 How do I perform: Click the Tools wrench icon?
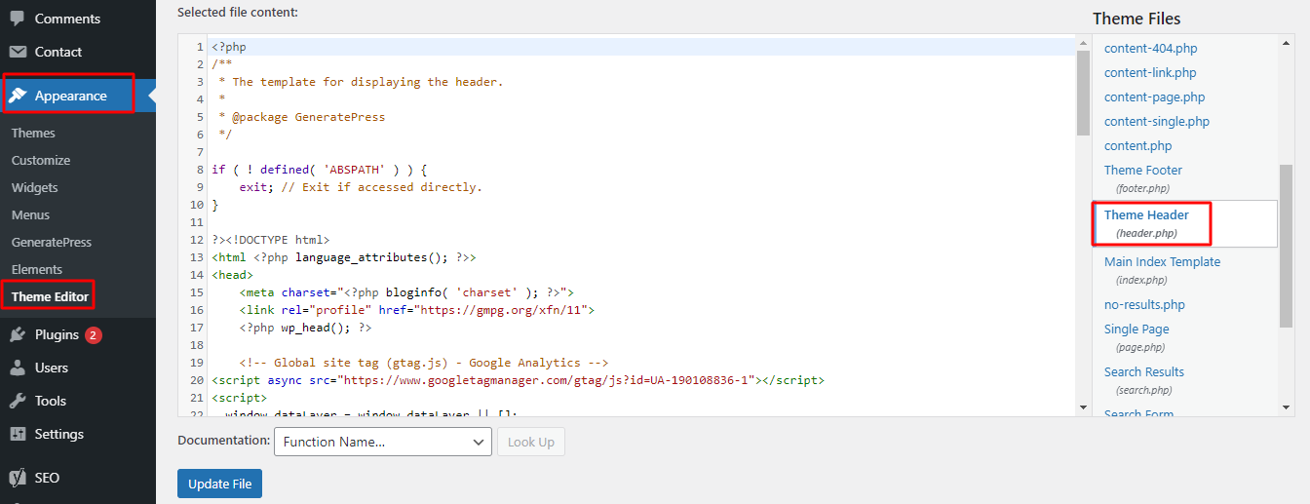click(18, 401)
